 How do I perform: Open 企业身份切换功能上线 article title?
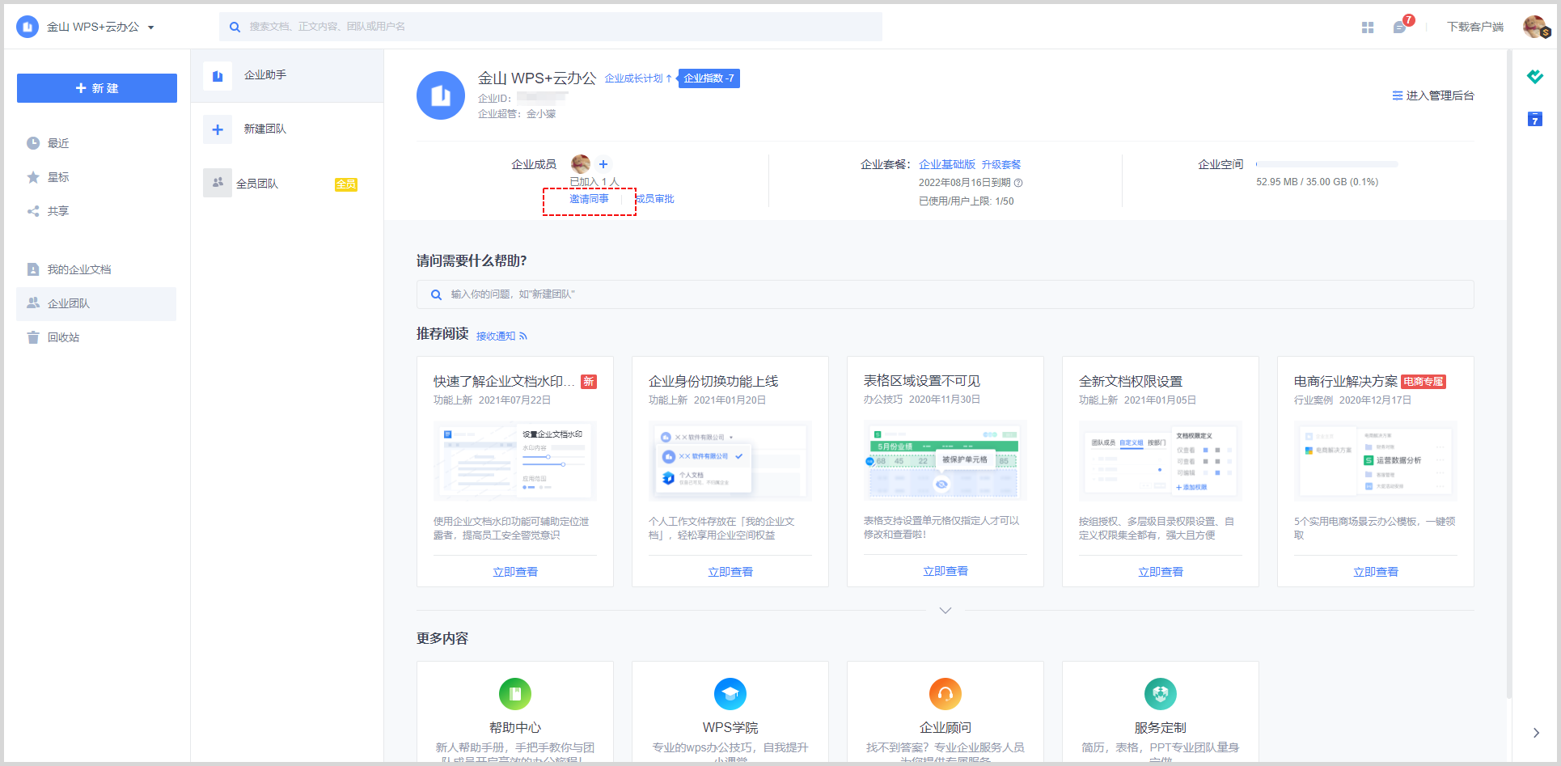[713, 381]
